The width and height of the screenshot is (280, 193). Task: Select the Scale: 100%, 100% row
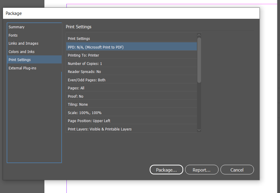[131, 113]
